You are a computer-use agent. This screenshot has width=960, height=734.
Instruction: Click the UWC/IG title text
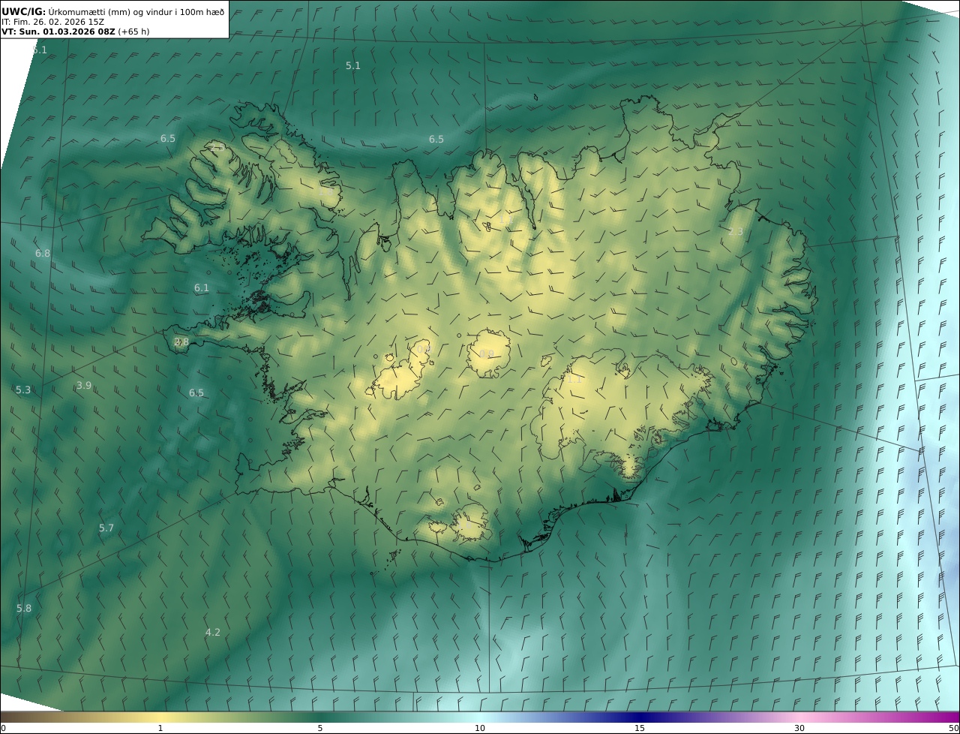pyautogui.click(x=24, y=11)
